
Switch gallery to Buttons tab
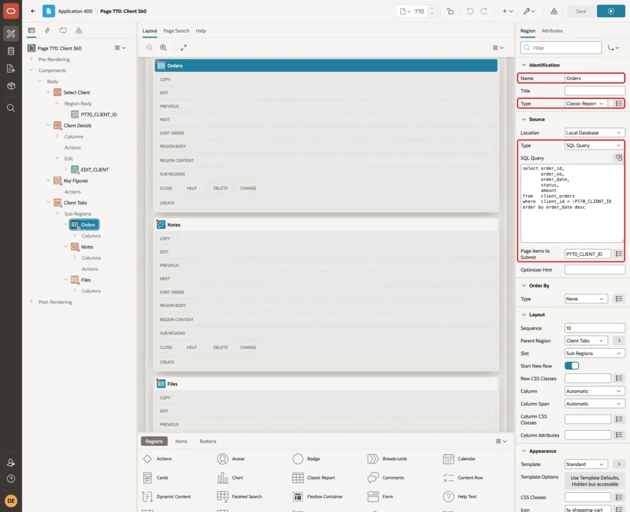[x=208, y=441]
